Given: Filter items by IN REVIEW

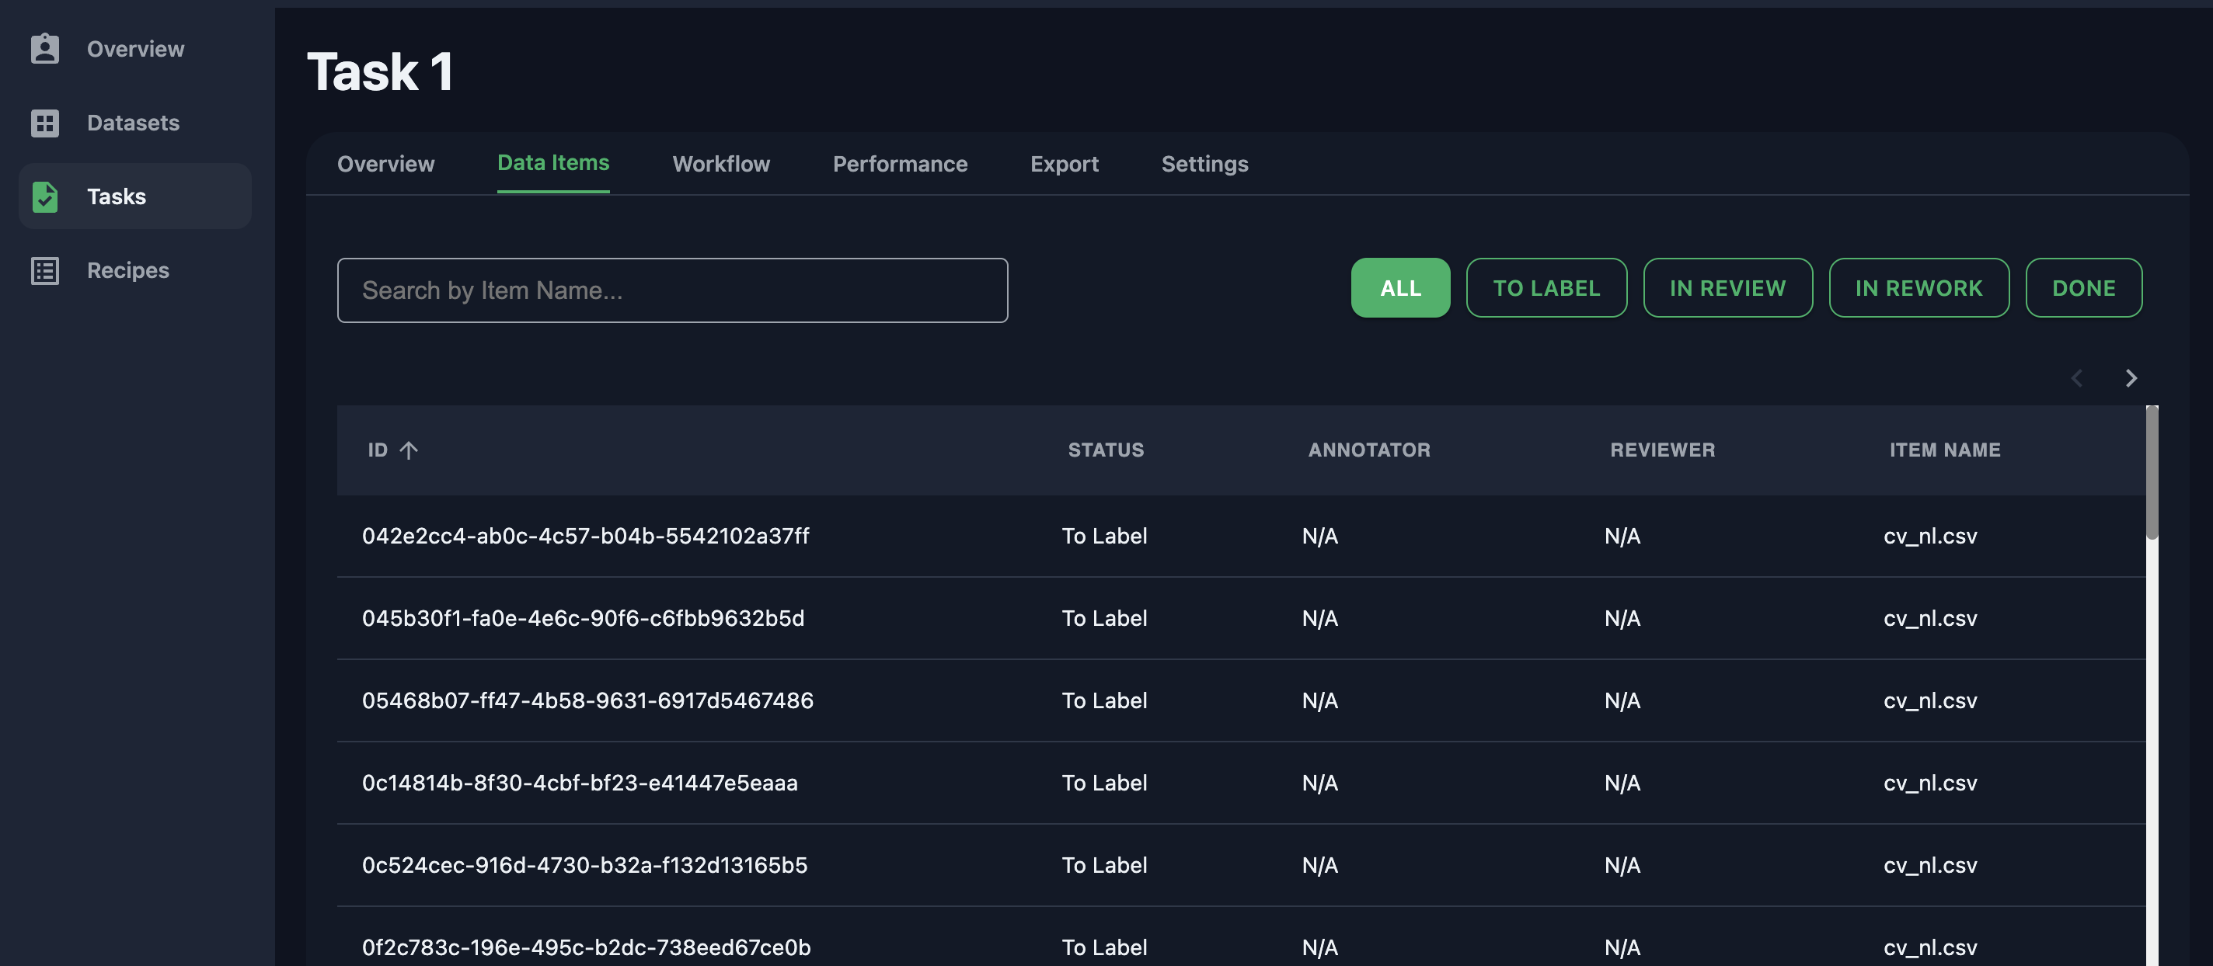Looking at the screenshot, I should pyautogui.click(x=1727, y=287).
